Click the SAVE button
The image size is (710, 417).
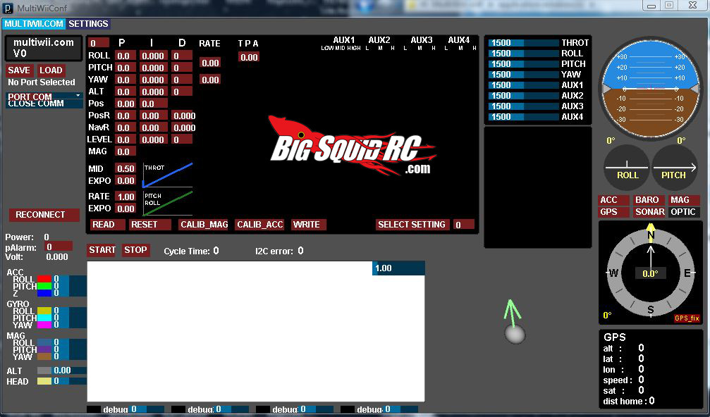19,70
